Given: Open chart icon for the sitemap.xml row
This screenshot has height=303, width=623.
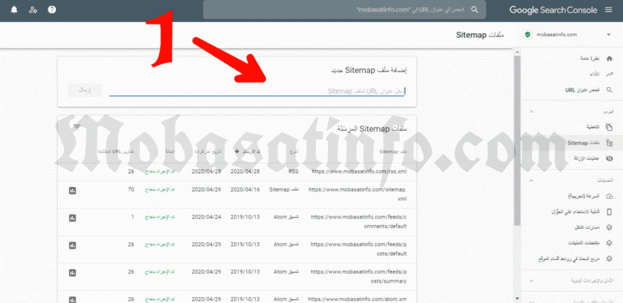Looking at the screenshot, I should (x=72, y=191).
